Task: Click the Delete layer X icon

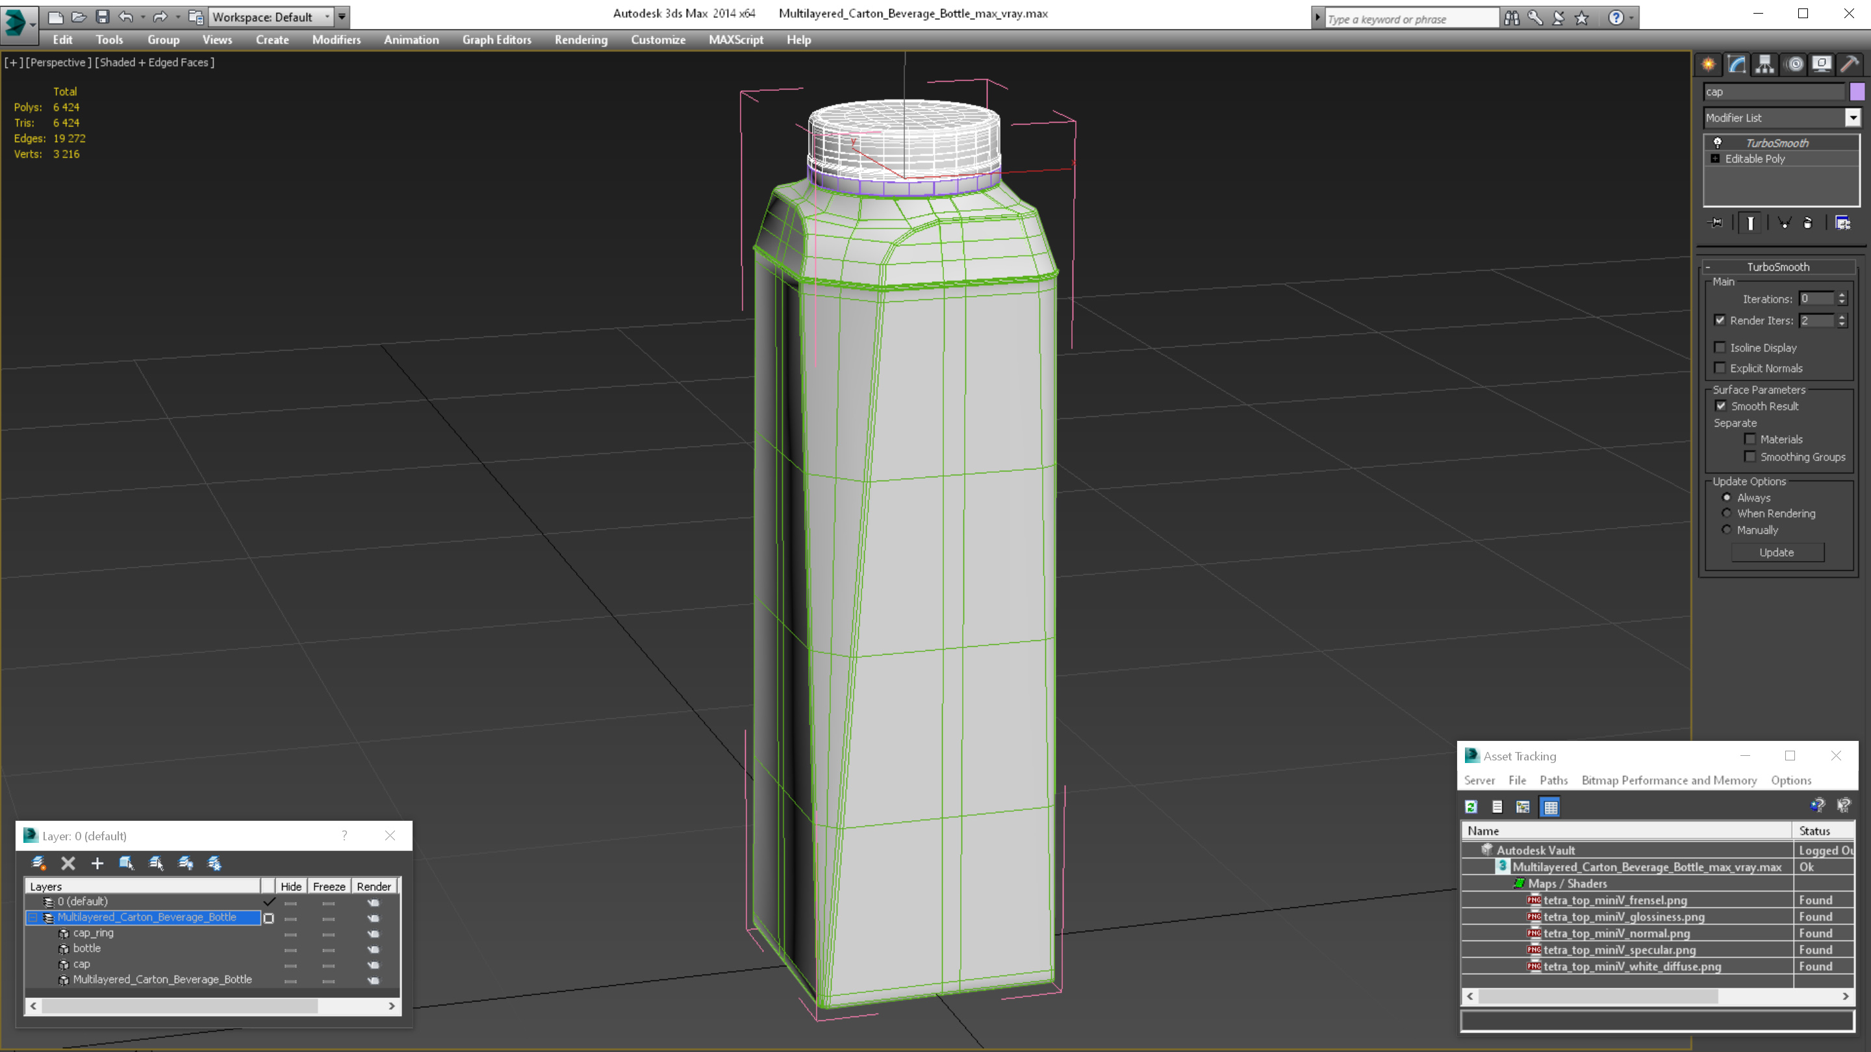Action: 68,863
